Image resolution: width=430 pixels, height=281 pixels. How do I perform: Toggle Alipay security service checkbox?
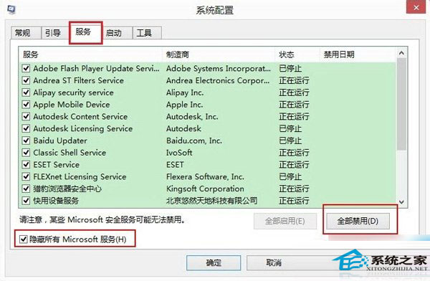(x=26, y=92)
